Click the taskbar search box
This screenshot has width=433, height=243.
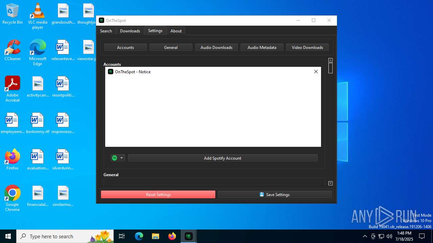65,236
